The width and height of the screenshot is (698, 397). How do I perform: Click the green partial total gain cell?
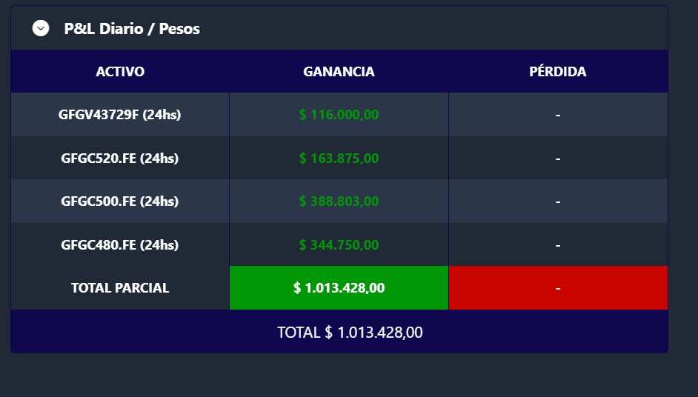(339, 288)
